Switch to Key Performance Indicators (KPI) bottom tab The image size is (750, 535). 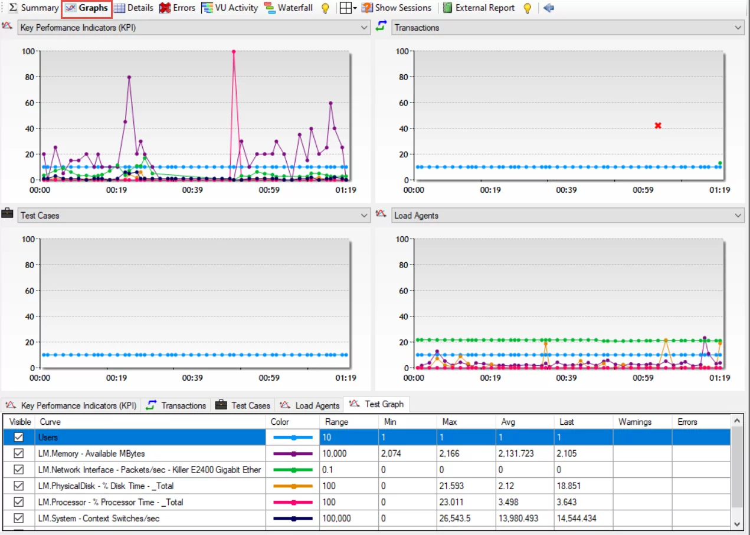click(x=71, y=405)
